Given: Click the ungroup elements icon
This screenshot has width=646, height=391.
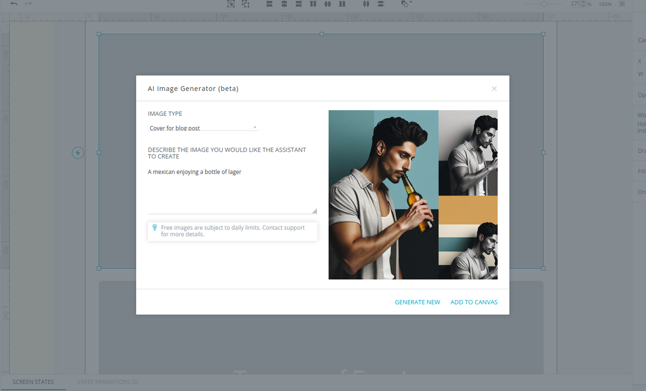Looking at the screenshot, I should [245, 4].
